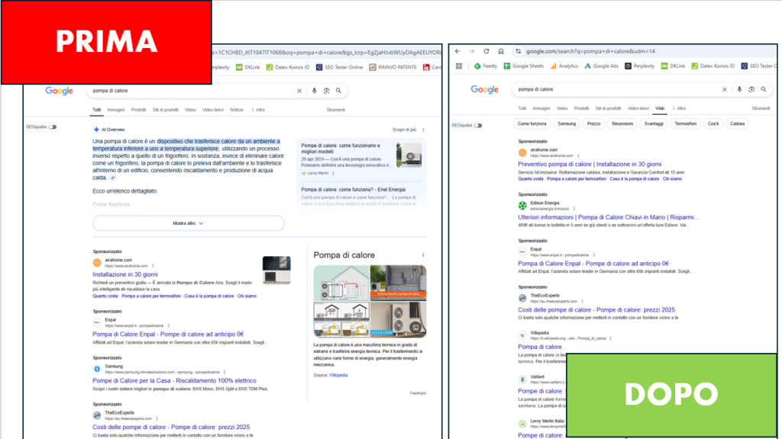Viewport: 782px width, 439px height.
Task: Click 'Scopri di più' in AI Overview
Action: click(x=404, y=130)
